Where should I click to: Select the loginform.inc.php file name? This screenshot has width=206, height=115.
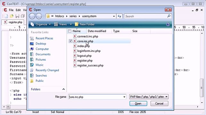(89, 51)
